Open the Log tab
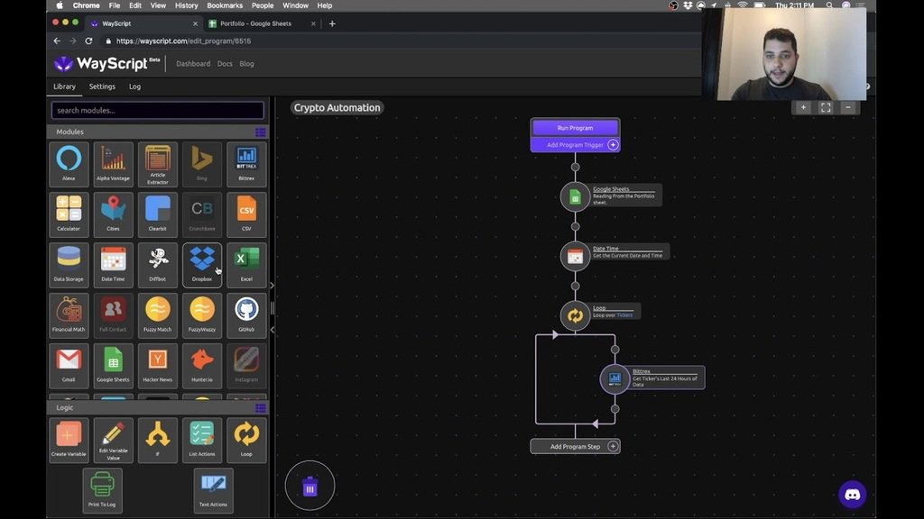Viewport: 924px width, 519px height. pos(135,86)
